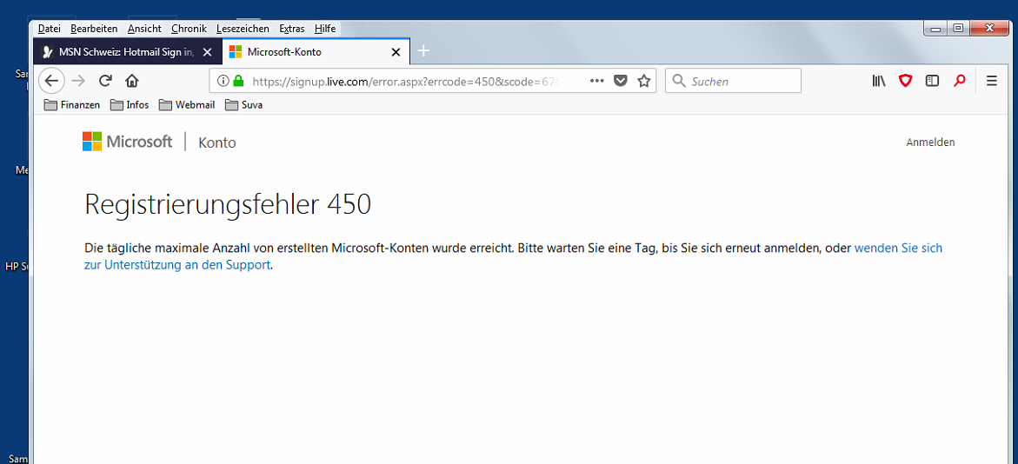Open the Library icon in toolbar
This screenshot has width=1018, height=464.
click(879, 81)
